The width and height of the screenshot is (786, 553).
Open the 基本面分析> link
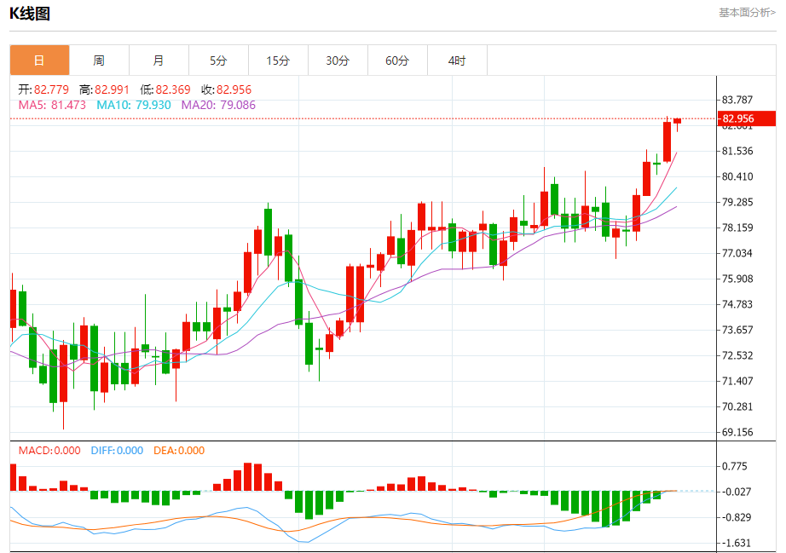coord(747,13)
